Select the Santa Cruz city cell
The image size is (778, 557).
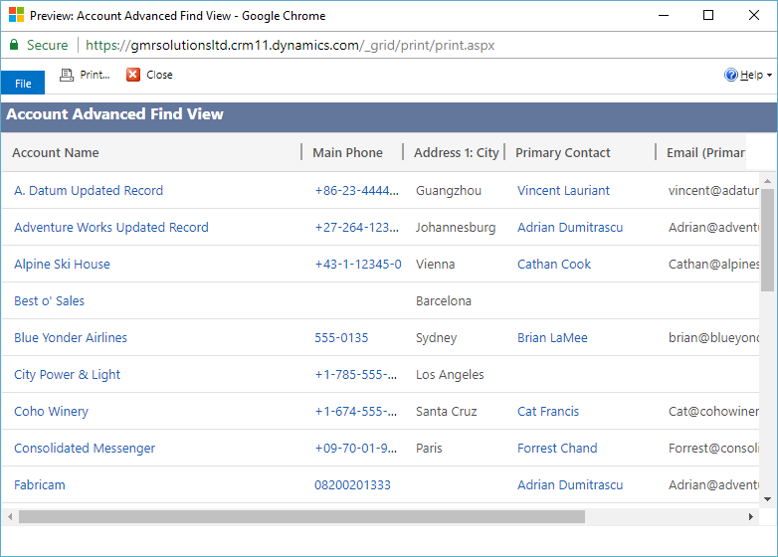click(x=446, y=411)
